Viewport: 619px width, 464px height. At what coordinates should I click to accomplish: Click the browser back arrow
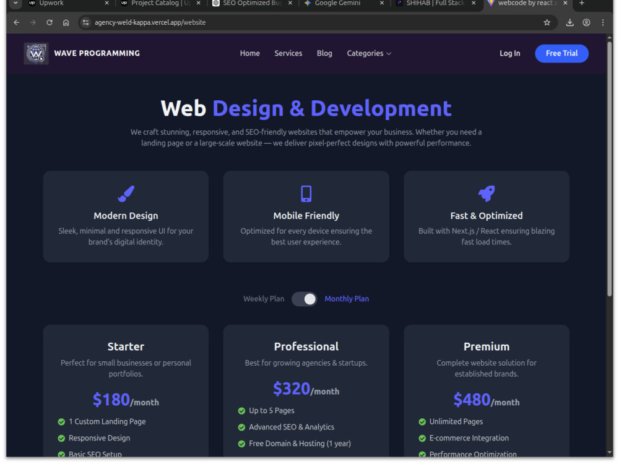(x=17, y=22)
